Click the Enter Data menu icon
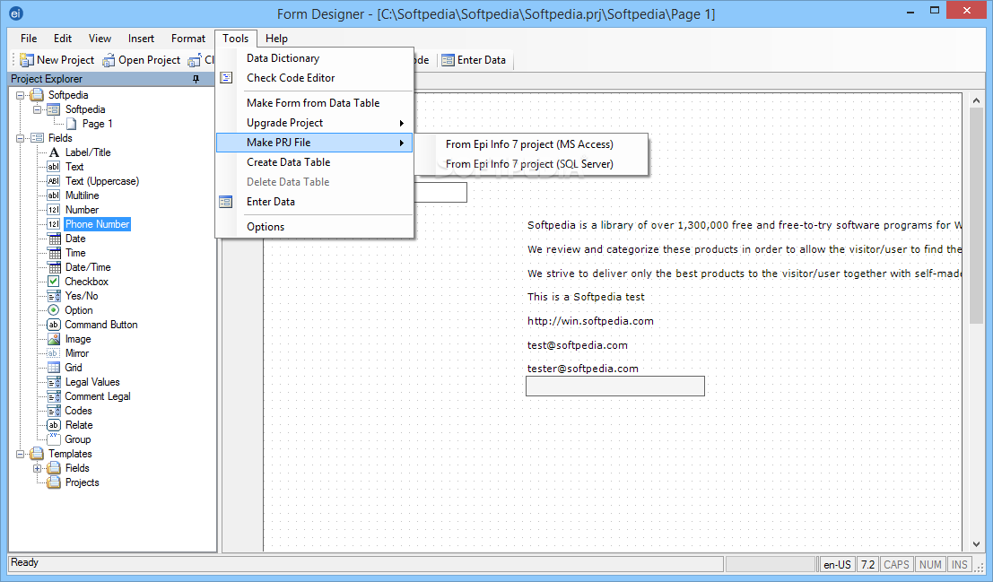This screenshot has height=582, width=993. pyautogui.click(x=226, y=202)
